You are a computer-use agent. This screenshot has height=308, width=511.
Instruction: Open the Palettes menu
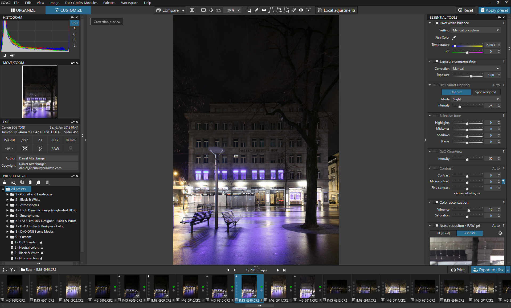pyautogui.click(x=109, y=3)
